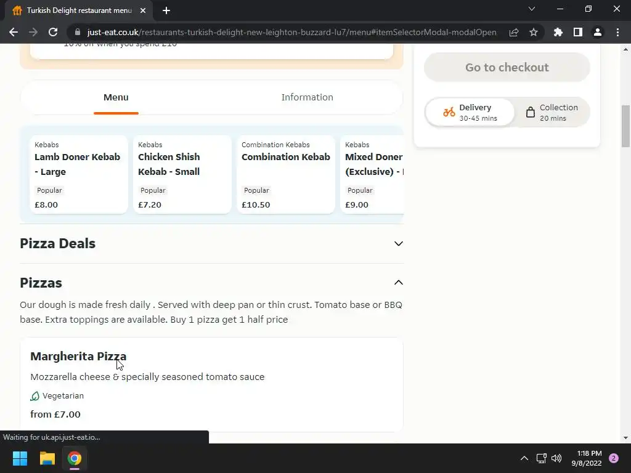631x473 pixels.
Task: Expand the Pizza Deals section chevron
Action: coord(399,244)
